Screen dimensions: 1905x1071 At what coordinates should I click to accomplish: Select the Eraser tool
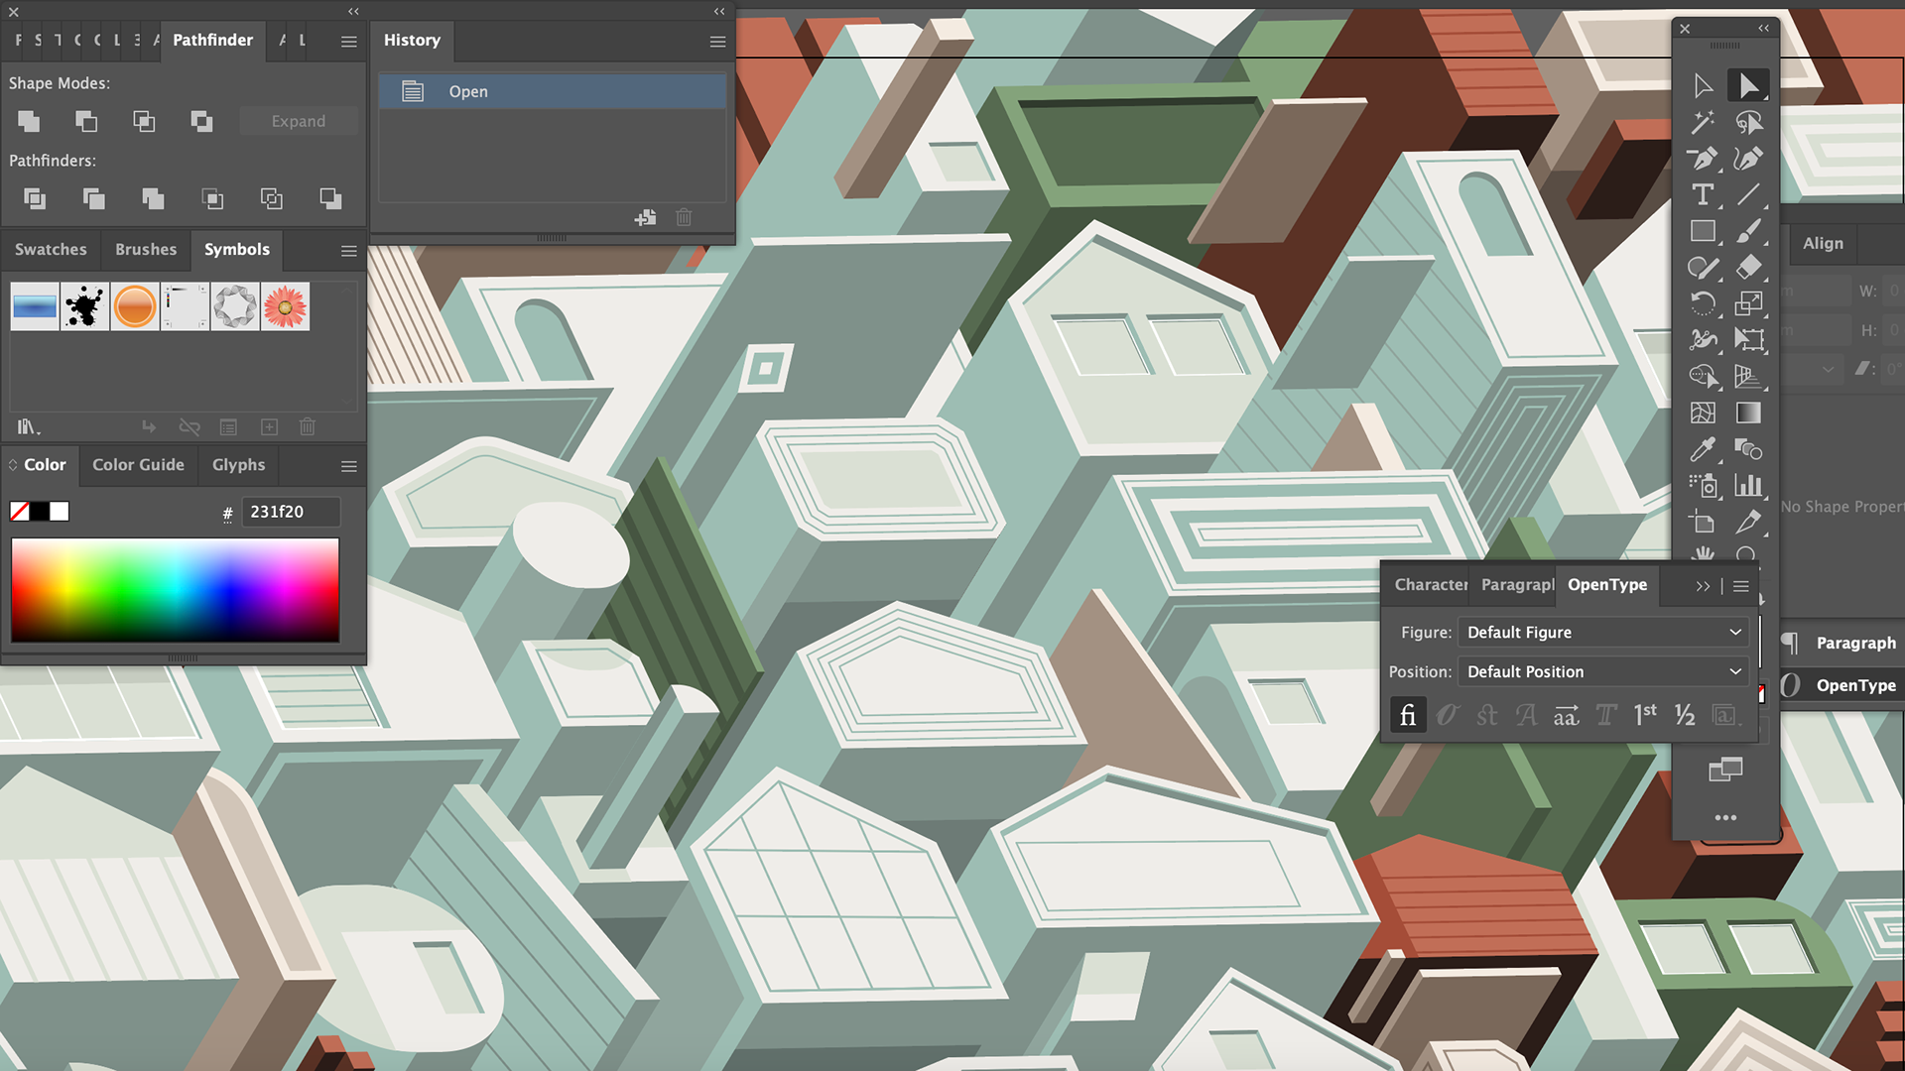tap(1748, 268)
